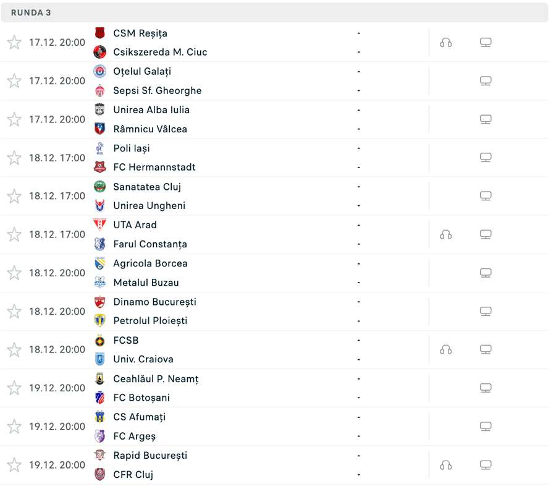Show TV info for CS Afumați match
This screenshot has width=556, height=494.
[486, 426]
